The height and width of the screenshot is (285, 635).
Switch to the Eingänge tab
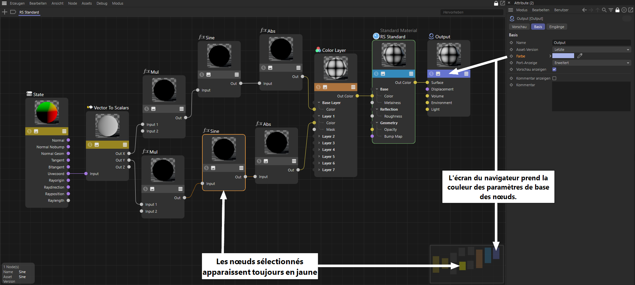tap(557, 27)
